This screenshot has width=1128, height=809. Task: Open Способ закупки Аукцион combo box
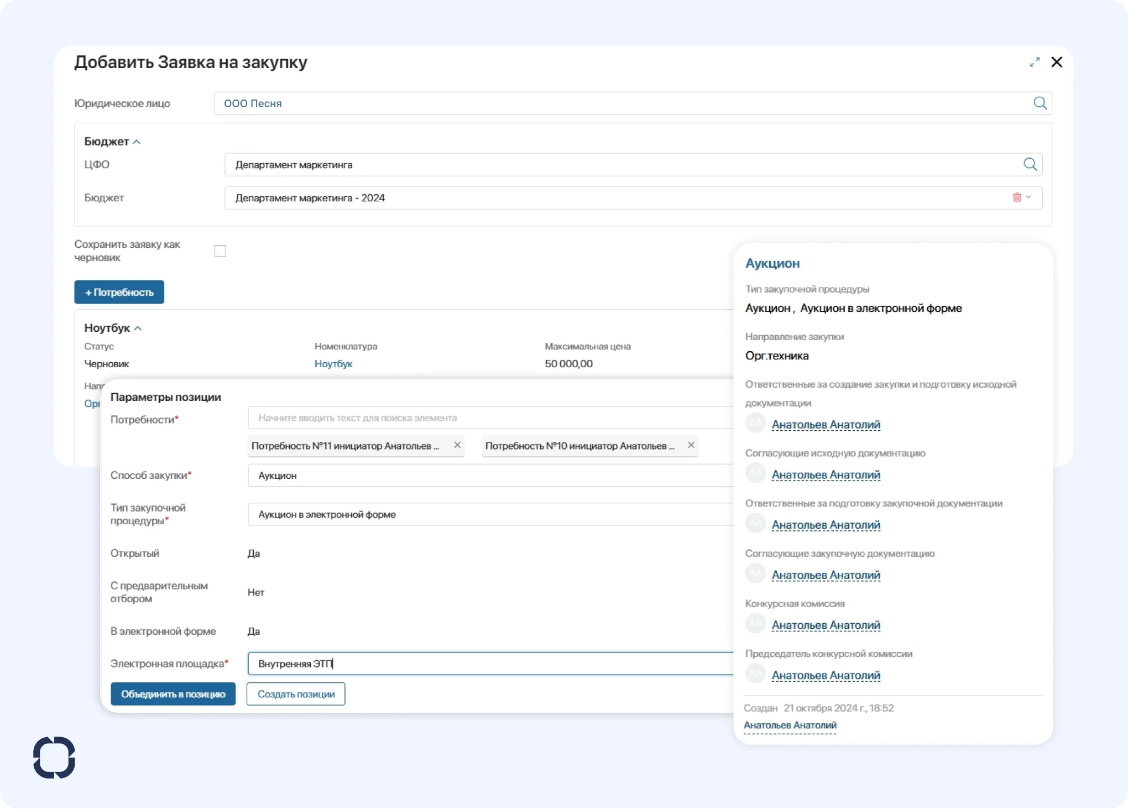coord(489,476)
